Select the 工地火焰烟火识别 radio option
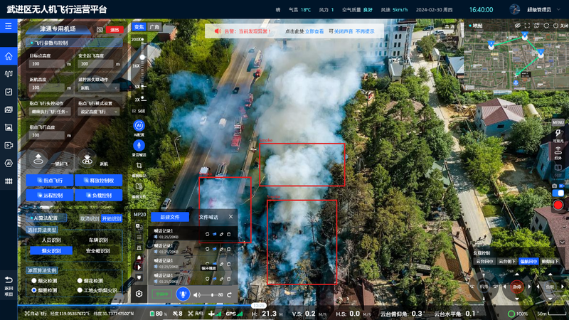The image size is (569, 320). click(80, 290)
